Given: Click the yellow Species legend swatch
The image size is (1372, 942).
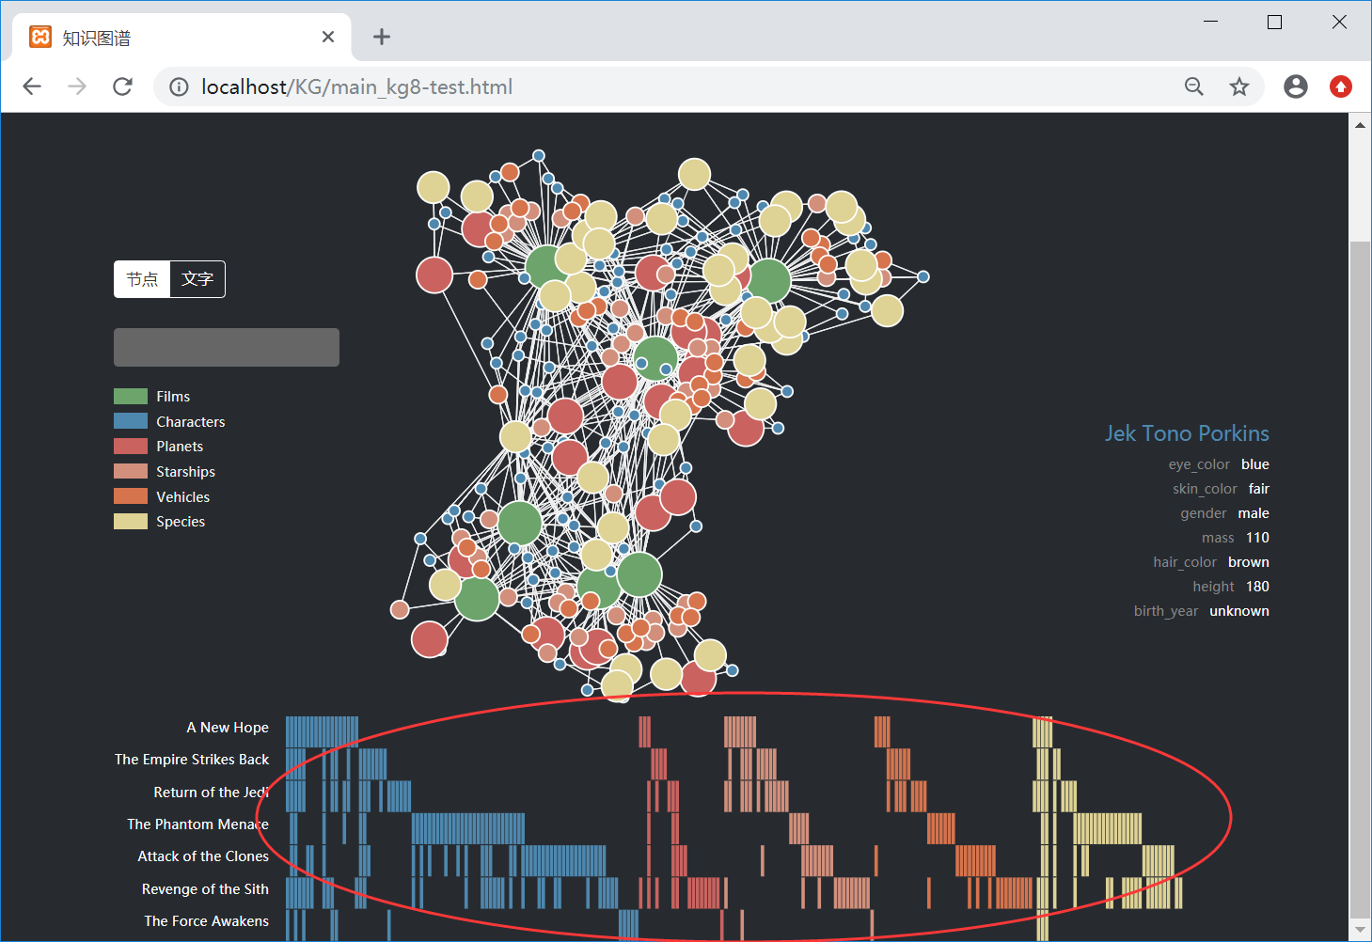Looking at the screenshot, I should coord(131,521).
